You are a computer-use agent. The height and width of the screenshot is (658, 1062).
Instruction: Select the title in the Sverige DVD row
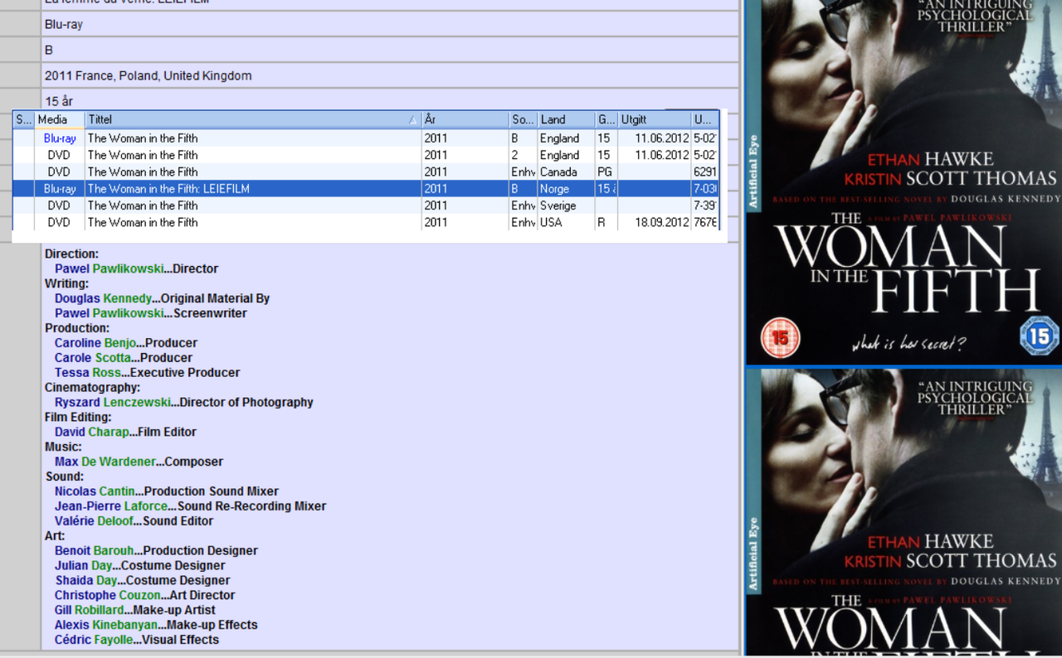coord(143,206)
